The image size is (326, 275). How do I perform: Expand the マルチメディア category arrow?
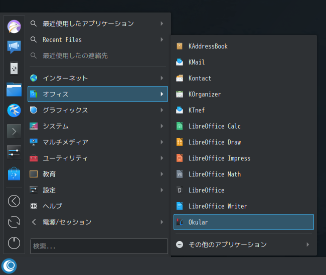pyautogui.click(x=162, y=142)
